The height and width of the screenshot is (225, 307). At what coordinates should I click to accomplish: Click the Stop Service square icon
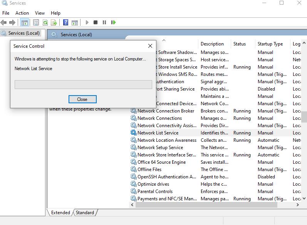coord(96,22)
